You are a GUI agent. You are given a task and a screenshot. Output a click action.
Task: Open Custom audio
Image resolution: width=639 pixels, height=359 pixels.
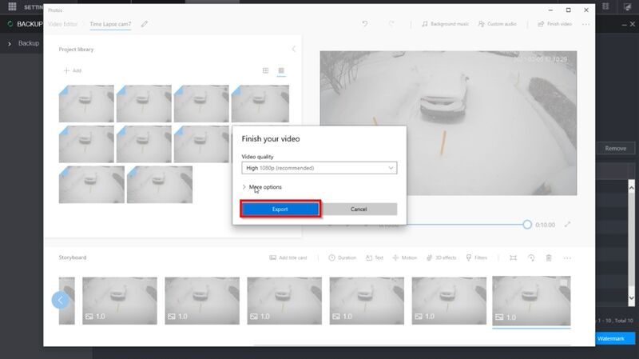497,24
